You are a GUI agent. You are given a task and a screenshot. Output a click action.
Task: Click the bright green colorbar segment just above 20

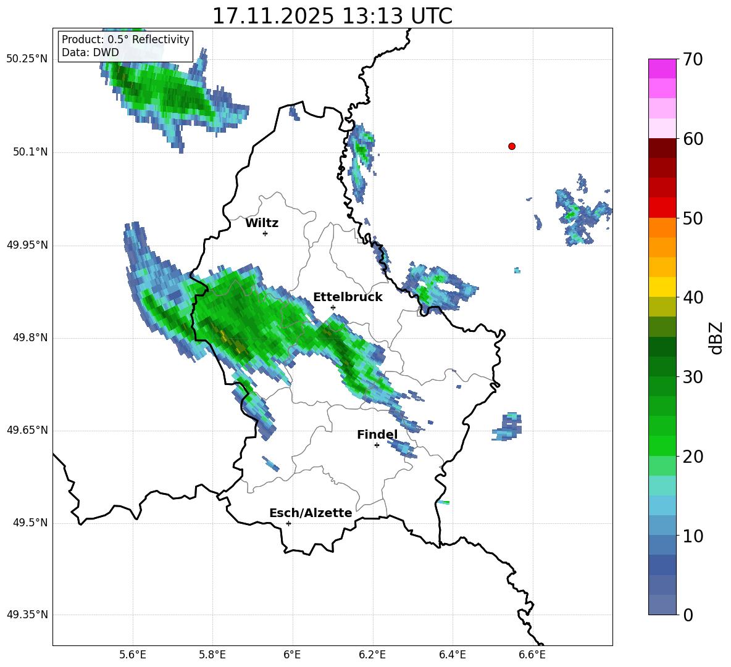click(662, 445)
